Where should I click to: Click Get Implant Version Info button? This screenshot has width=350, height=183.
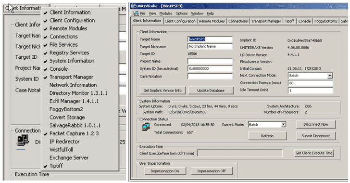pos(162,91)
